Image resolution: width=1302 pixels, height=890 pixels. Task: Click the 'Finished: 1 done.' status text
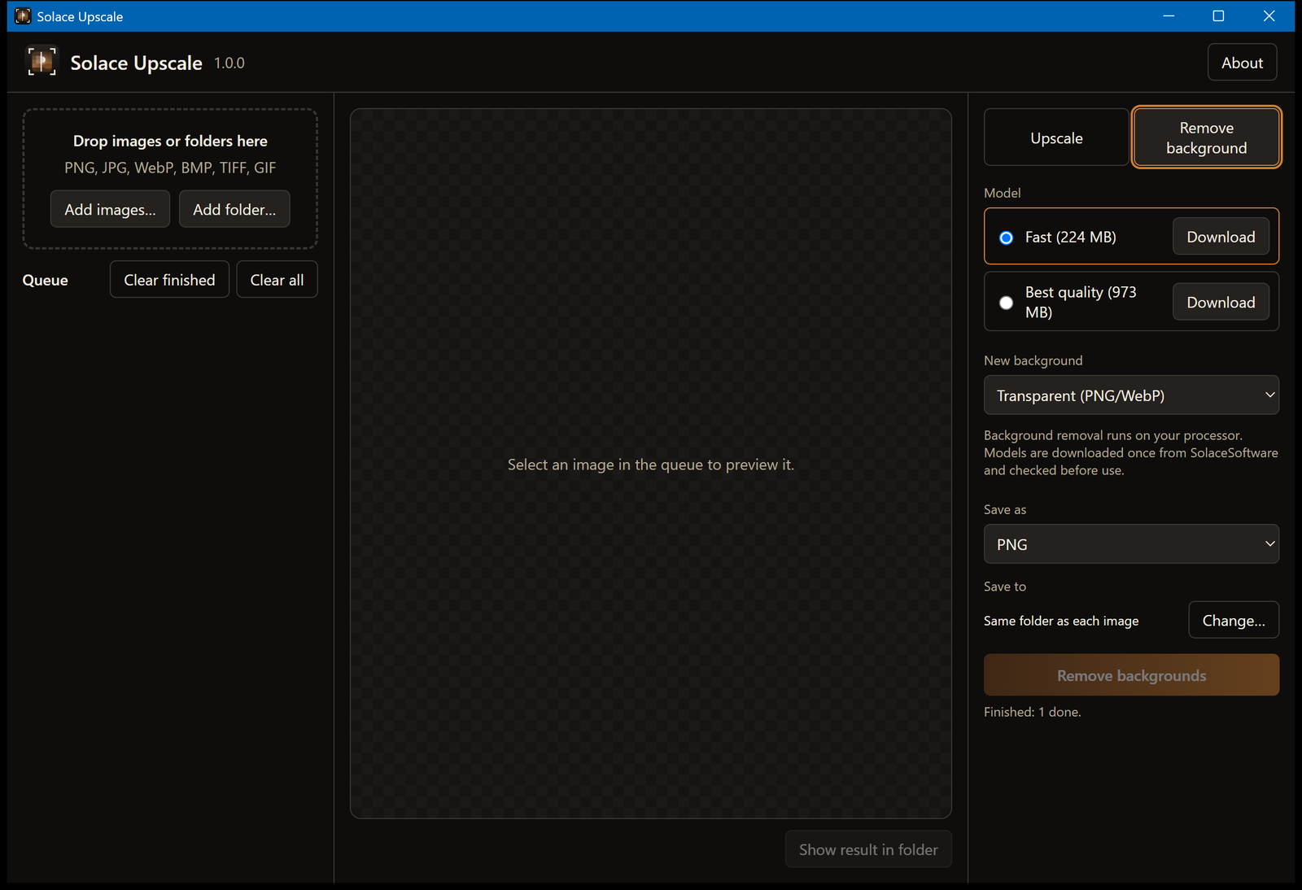point(1032,712)
